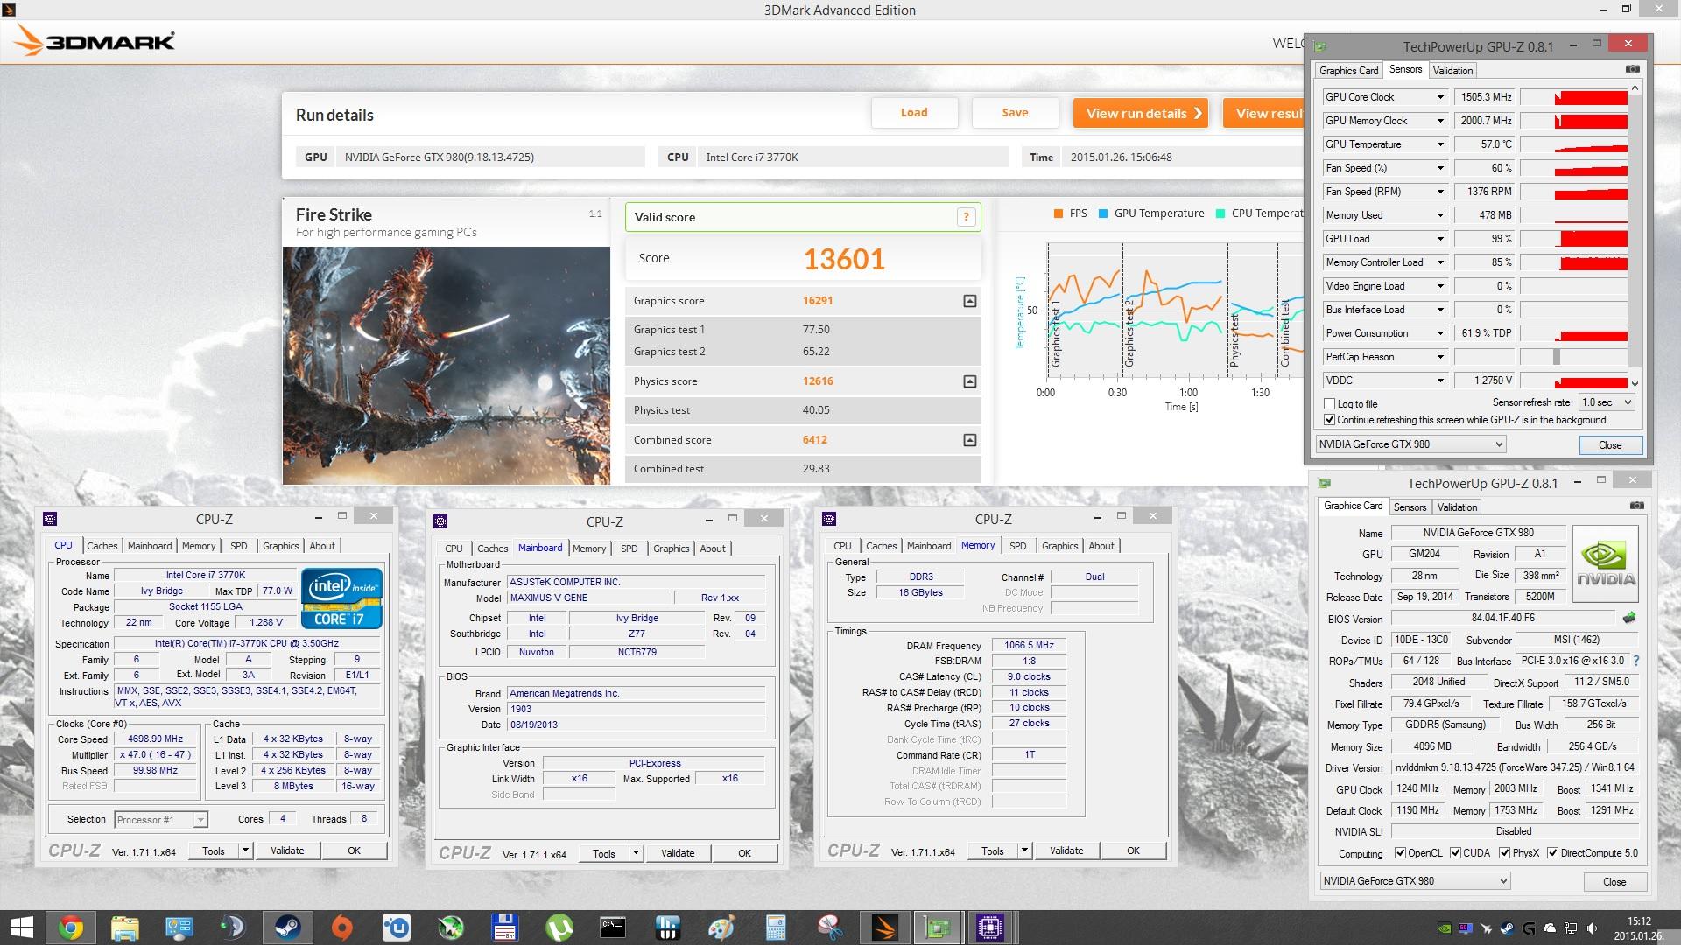Open SPD tab in Mainboard CPU-Z window
Image resolution: width=1681 pixels, height=945 pixels.
[629, 549]
